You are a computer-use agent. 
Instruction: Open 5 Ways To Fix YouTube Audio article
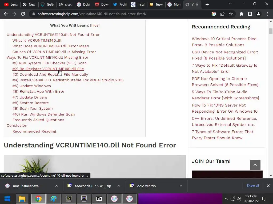pos(226,95)
